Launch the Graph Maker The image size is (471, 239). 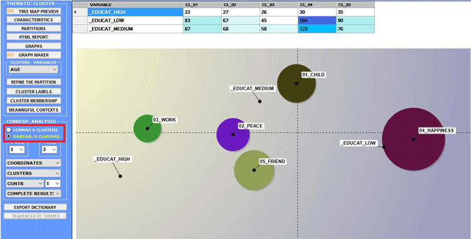click(34, 55)
